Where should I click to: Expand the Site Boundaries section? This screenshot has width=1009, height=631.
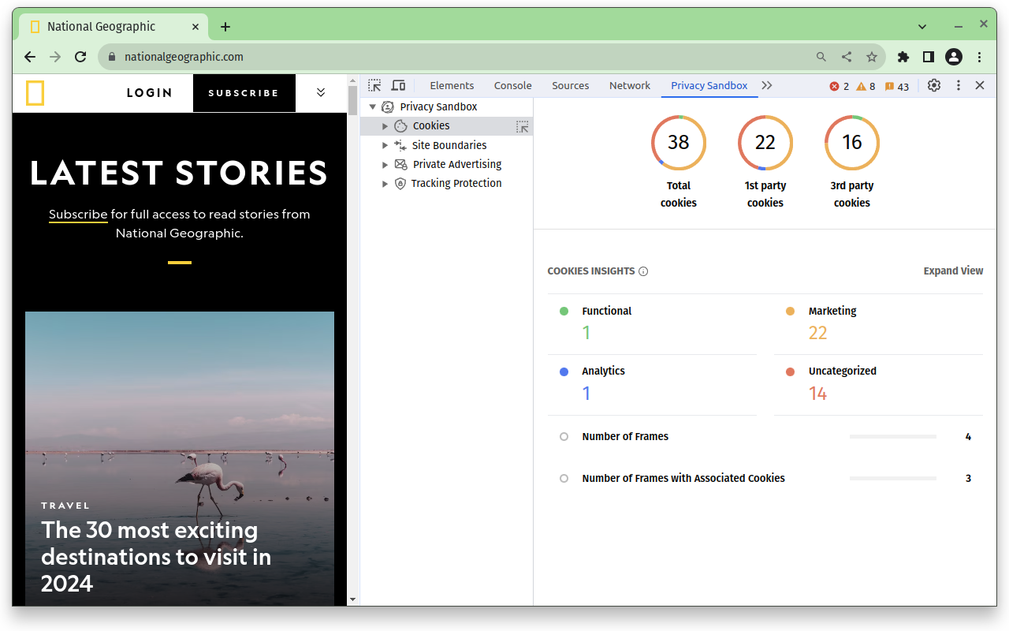coord(385,144)
